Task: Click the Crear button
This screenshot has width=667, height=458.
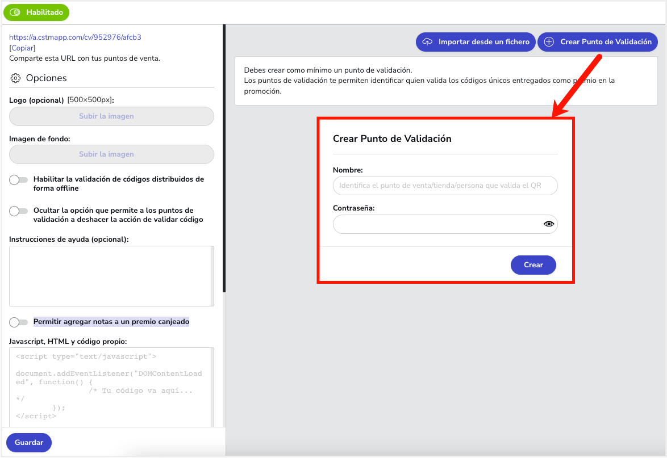Action: tap(533, 265)
